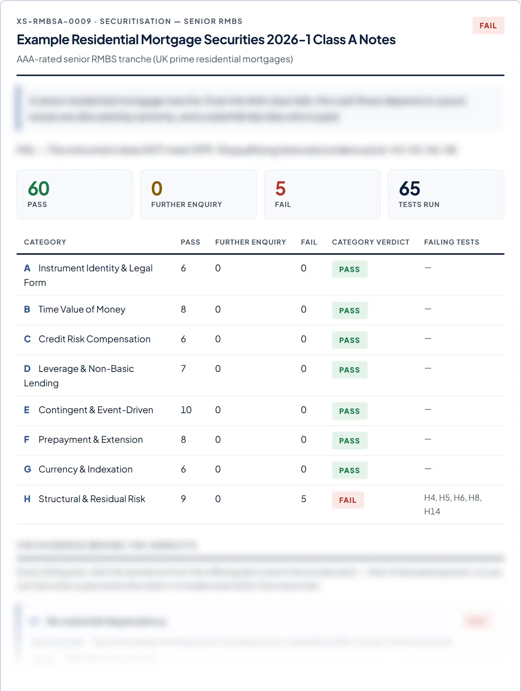Select the report title "Example Residential Mortgage Securities 2026-1 Class A Notes"
The width and height of the screenshot is (521, 691).
(206, 40)
